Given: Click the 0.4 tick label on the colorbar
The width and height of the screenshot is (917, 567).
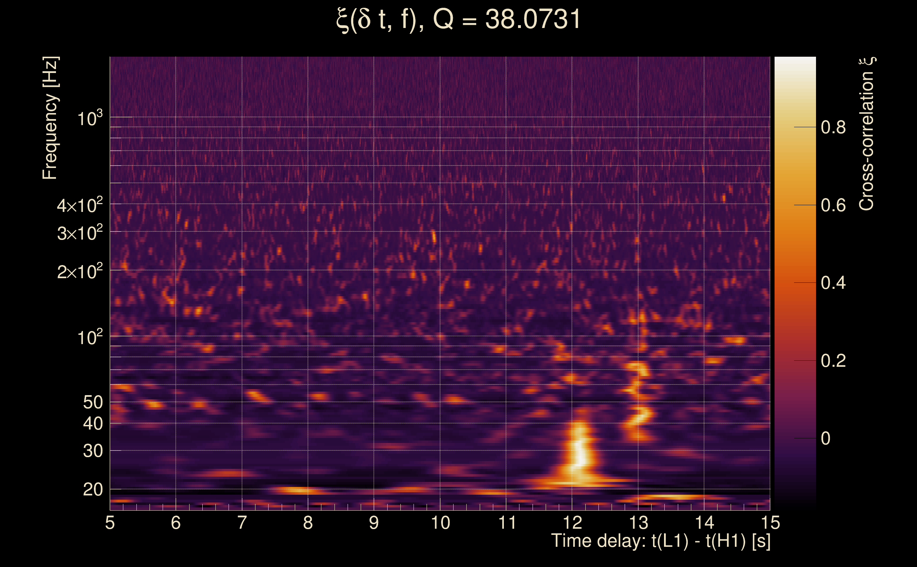Looking at the screenshot, I should 833,283.
